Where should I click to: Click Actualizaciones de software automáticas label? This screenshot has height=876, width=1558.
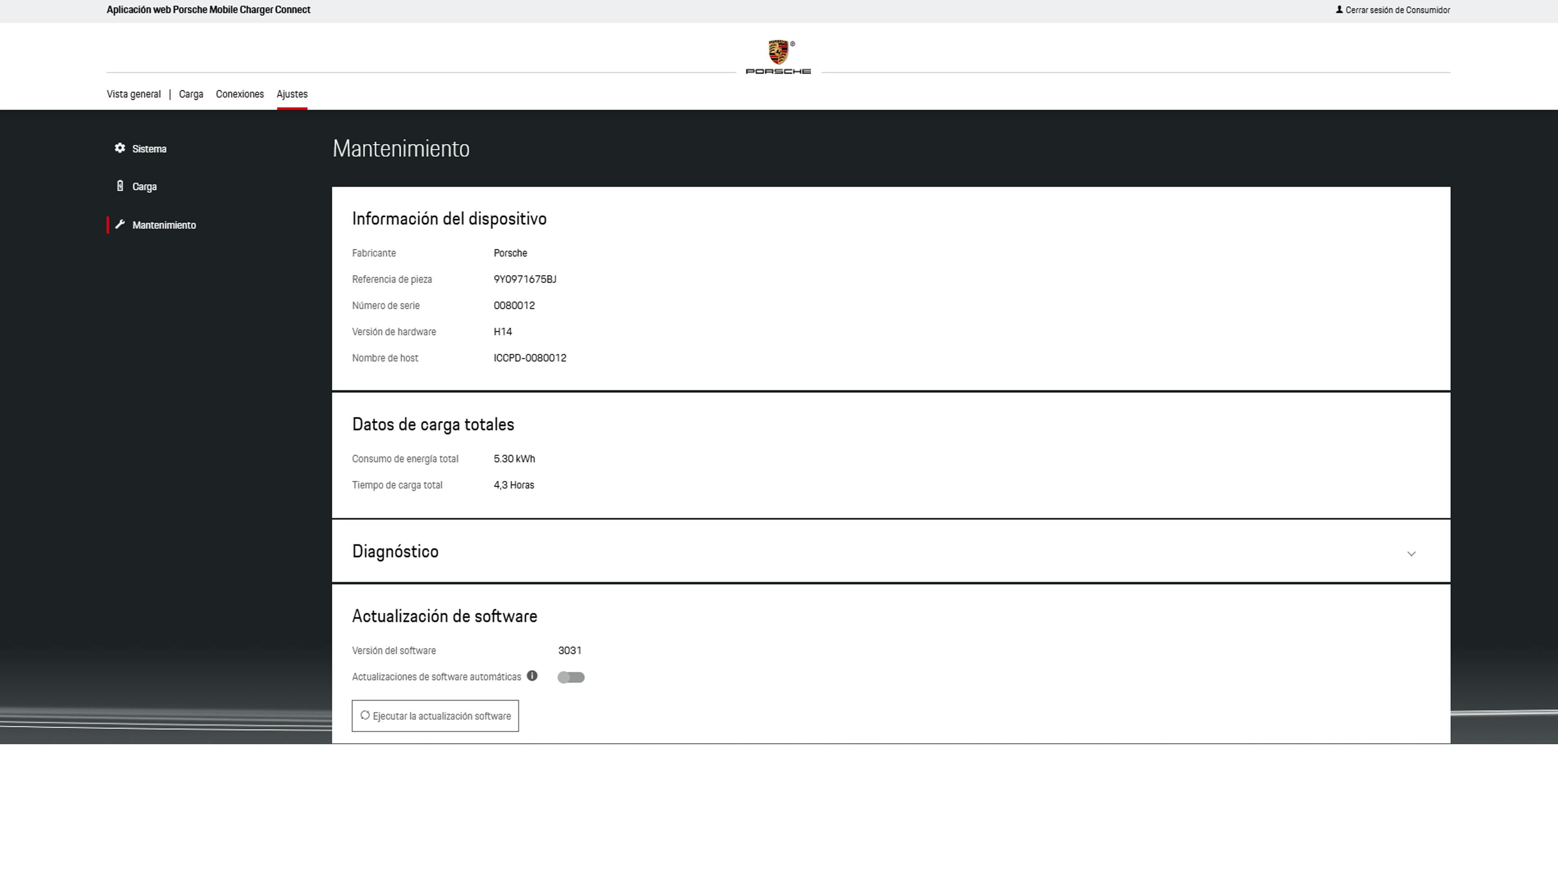(x=437, y=676)
